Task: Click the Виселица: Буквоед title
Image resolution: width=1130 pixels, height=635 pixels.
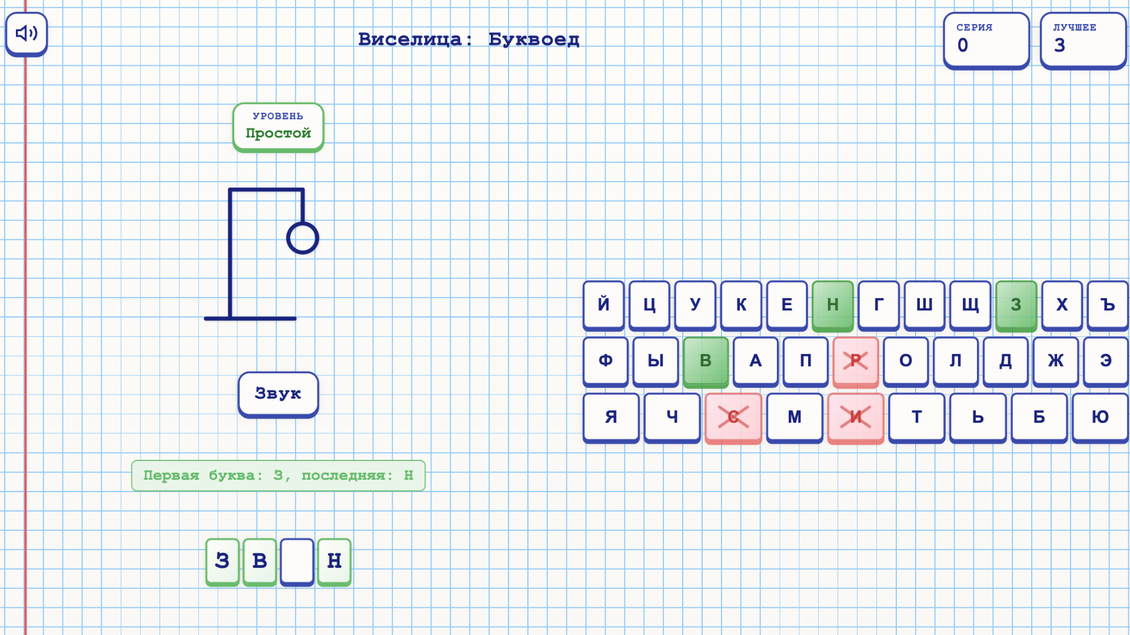Action: coord(469,39)
